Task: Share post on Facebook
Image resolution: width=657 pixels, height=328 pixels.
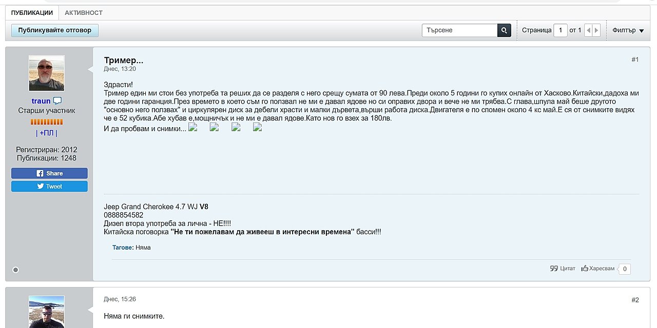Action: tap(49, 173)
